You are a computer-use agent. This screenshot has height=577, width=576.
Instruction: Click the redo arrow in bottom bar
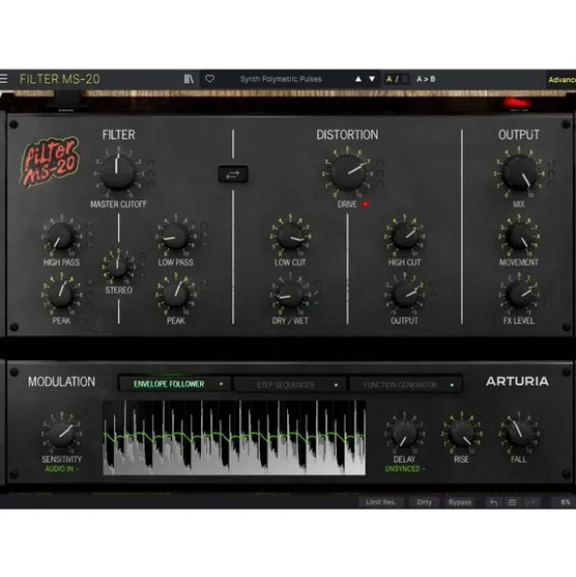531,502
